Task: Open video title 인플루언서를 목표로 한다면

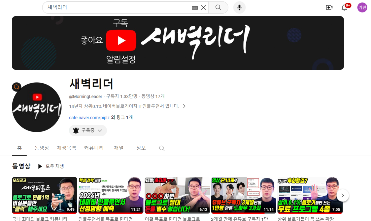Action: pyautogui.click(x=105, y=219)
